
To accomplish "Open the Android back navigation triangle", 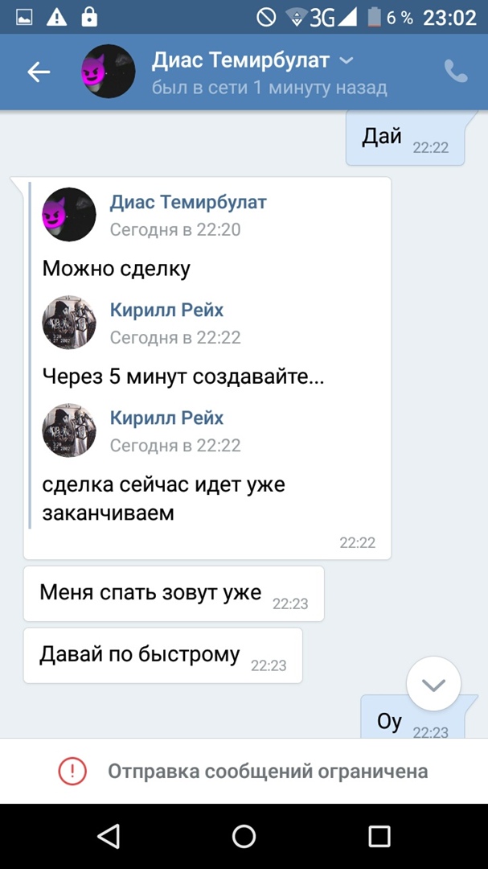I will (x=109, y=836).
